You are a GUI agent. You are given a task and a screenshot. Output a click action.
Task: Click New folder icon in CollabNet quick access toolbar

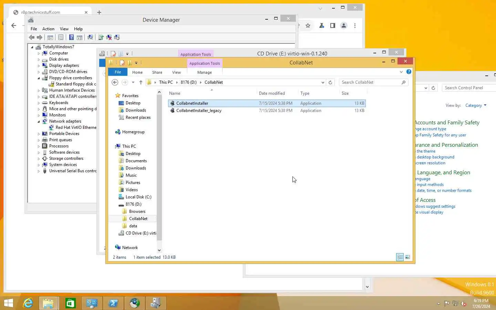(x=130, y=63)
